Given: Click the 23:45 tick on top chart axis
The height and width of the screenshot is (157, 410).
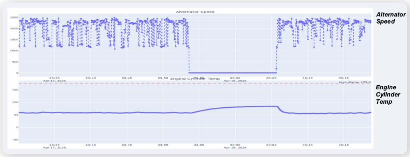Looking at the screenshot, I should click(127, 78).
